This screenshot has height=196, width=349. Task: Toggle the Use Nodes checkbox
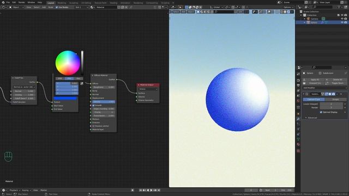57,7
